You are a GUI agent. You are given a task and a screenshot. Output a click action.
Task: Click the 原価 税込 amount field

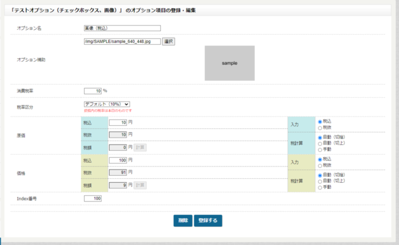pos(118,123)
